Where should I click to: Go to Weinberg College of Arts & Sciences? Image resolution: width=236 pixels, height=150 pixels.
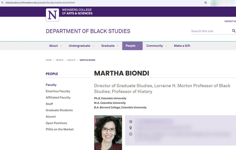pos(77,11)
